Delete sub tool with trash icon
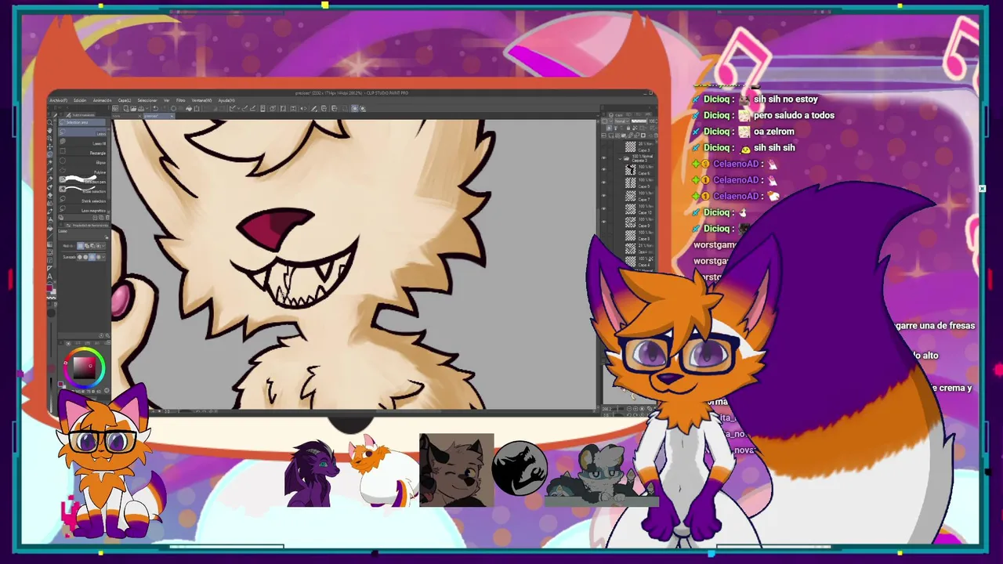This screenshot has height=564, width=1003. pos(107,217)
